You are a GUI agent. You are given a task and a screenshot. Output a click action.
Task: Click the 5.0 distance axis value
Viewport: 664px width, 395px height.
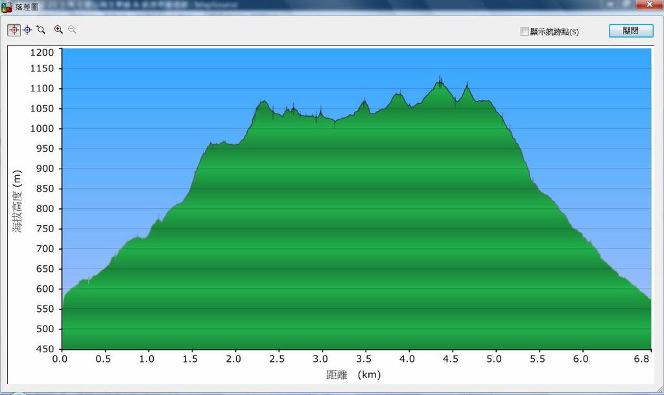[x=493, y=359]
